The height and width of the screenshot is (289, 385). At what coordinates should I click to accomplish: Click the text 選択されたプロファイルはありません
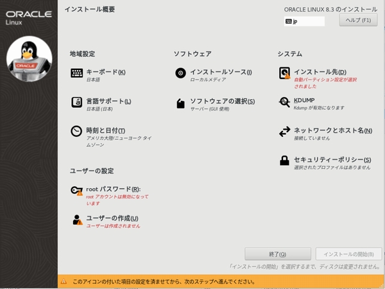(x=332, y=168)
